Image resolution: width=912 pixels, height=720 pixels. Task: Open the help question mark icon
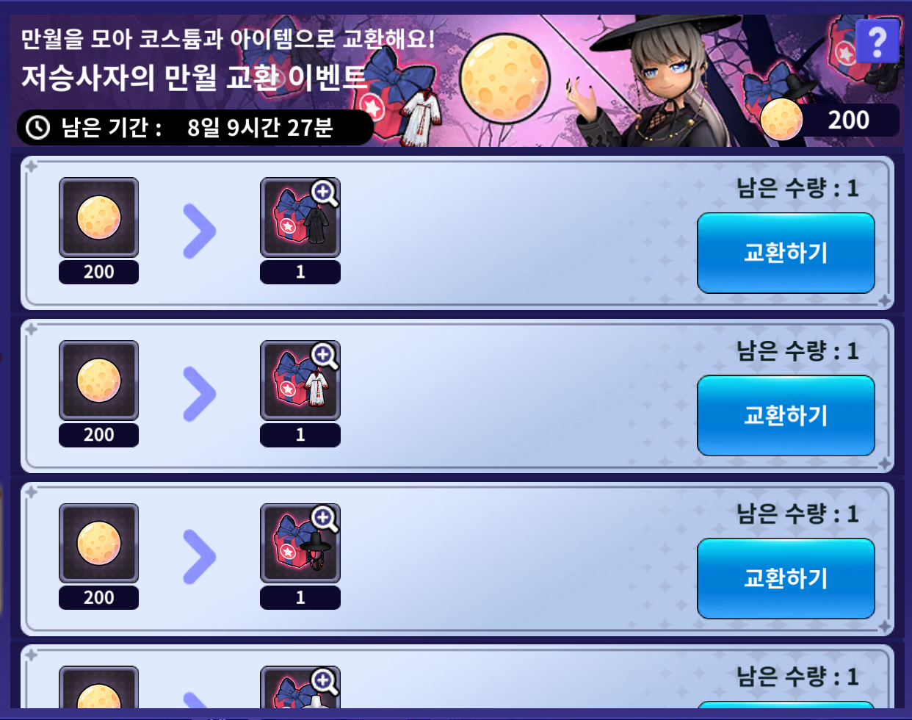tap(877, 40)
